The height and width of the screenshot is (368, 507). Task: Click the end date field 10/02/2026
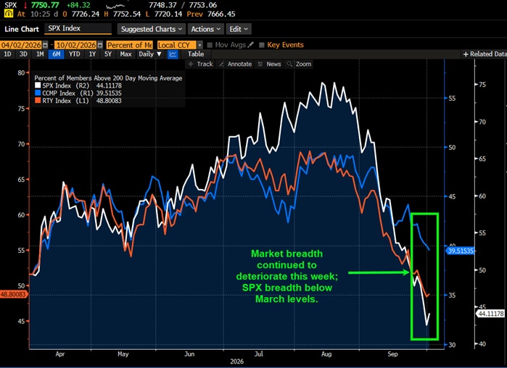click(76, 45)
